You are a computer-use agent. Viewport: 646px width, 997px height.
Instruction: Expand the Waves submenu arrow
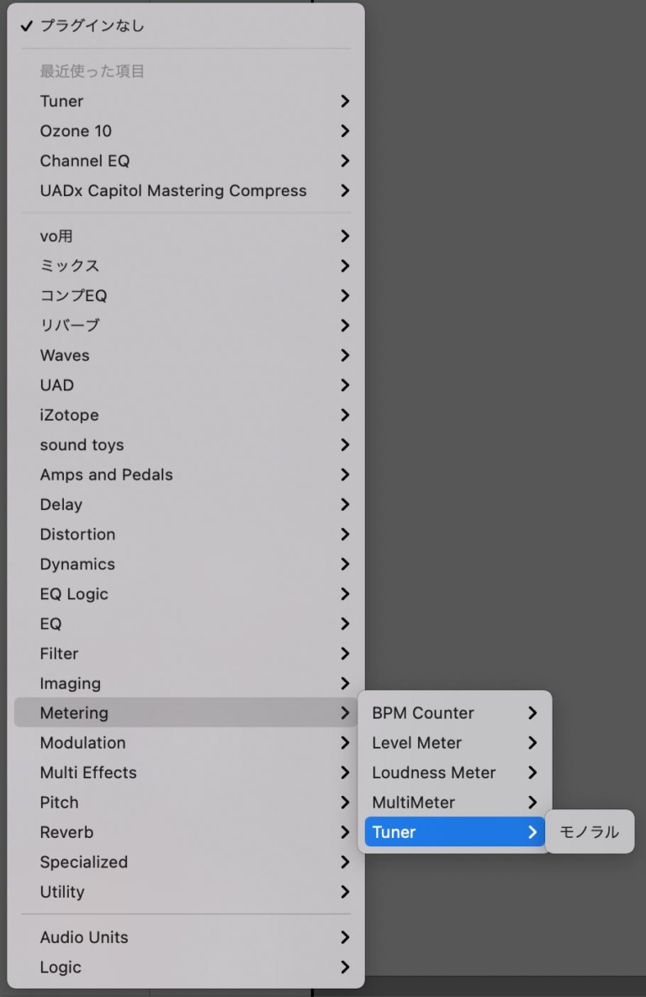tap(345, 355)
